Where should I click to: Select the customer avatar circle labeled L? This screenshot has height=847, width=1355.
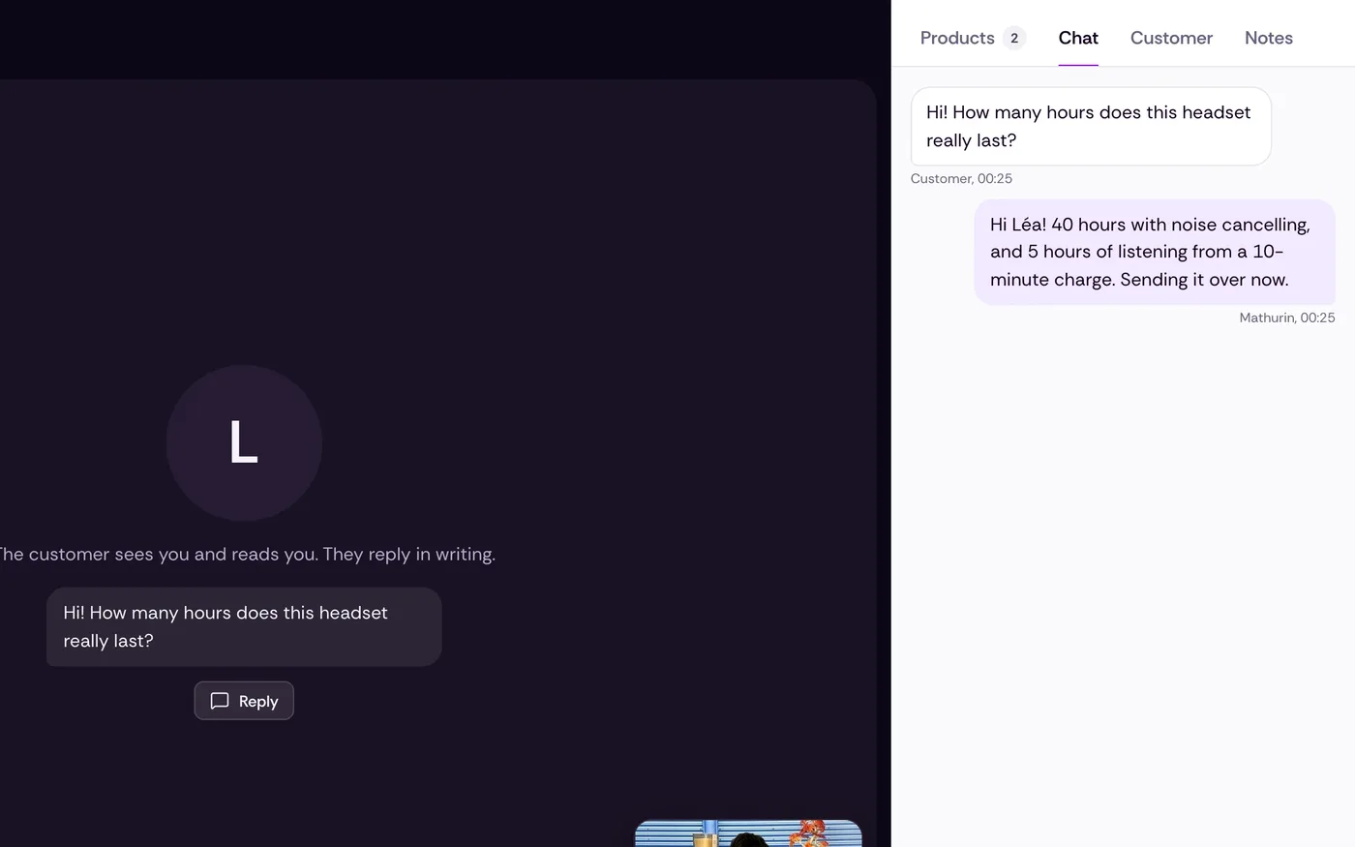[x=244, y=442]
